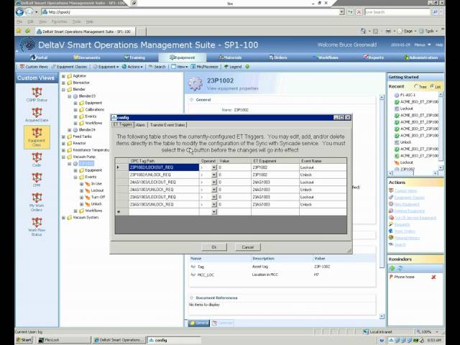The image size is (460, 345).
Task: Click the browser print icon
Action: pyautogui.click(x=388, y=31)
